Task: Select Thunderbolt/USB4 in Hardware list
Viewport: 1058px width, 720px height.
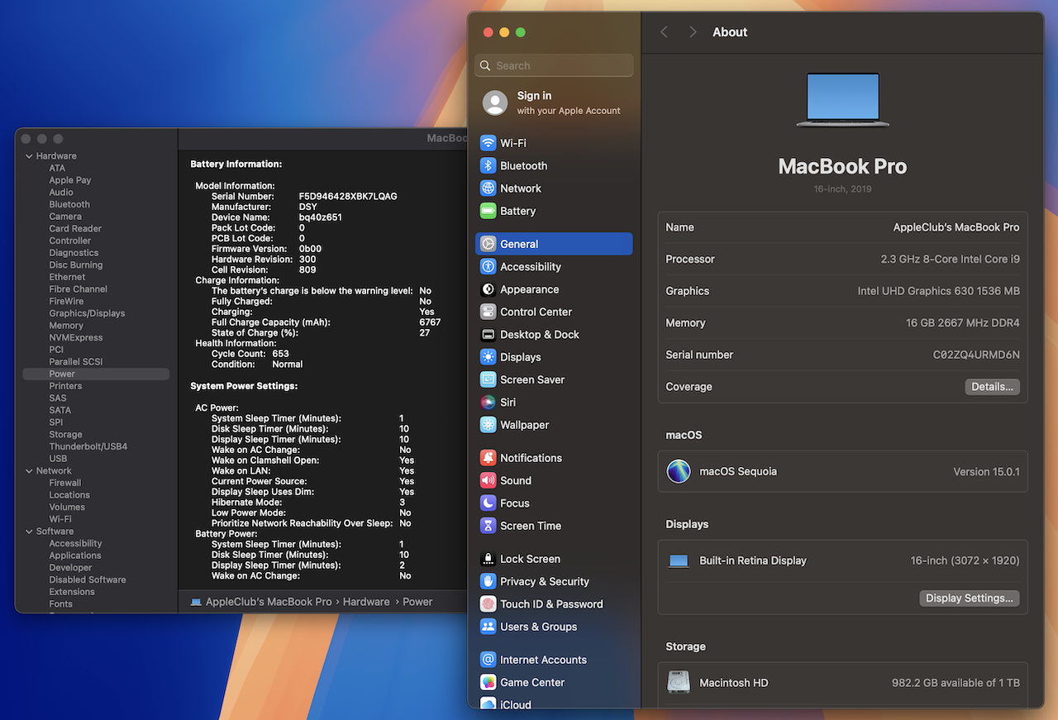Action: pos(88,446)
